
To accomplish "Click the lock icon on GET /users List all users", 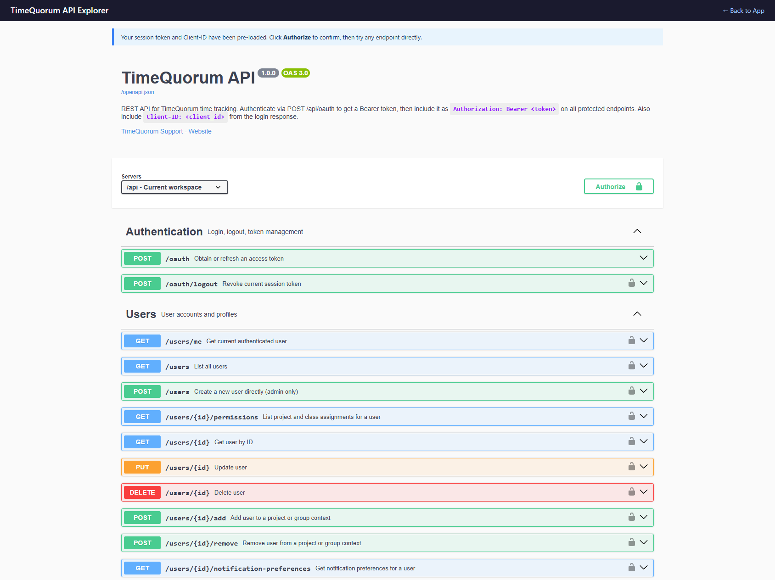I will coord(632,366).
